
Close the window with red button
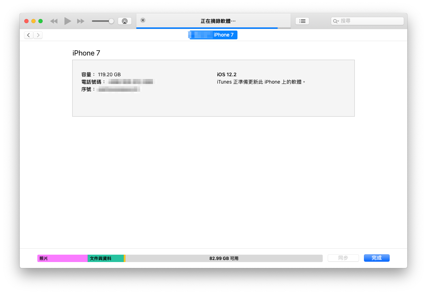coord(26,21)
